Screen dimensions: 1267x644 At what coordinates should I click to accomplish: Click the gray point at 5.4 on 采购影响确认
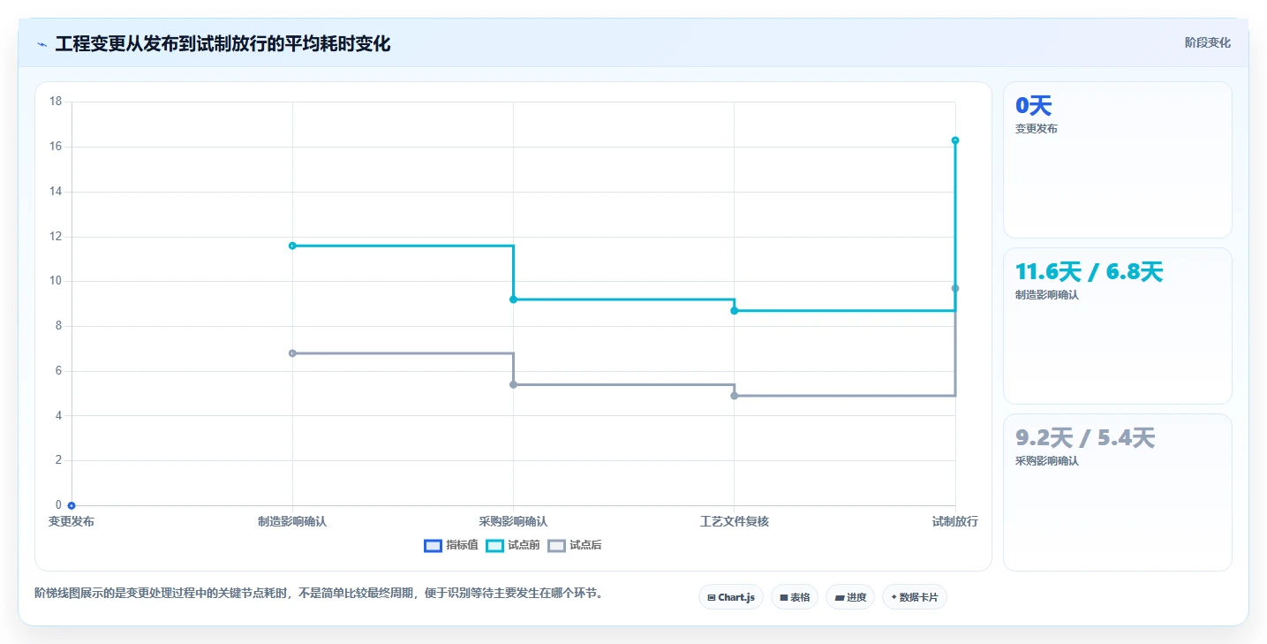513,384
